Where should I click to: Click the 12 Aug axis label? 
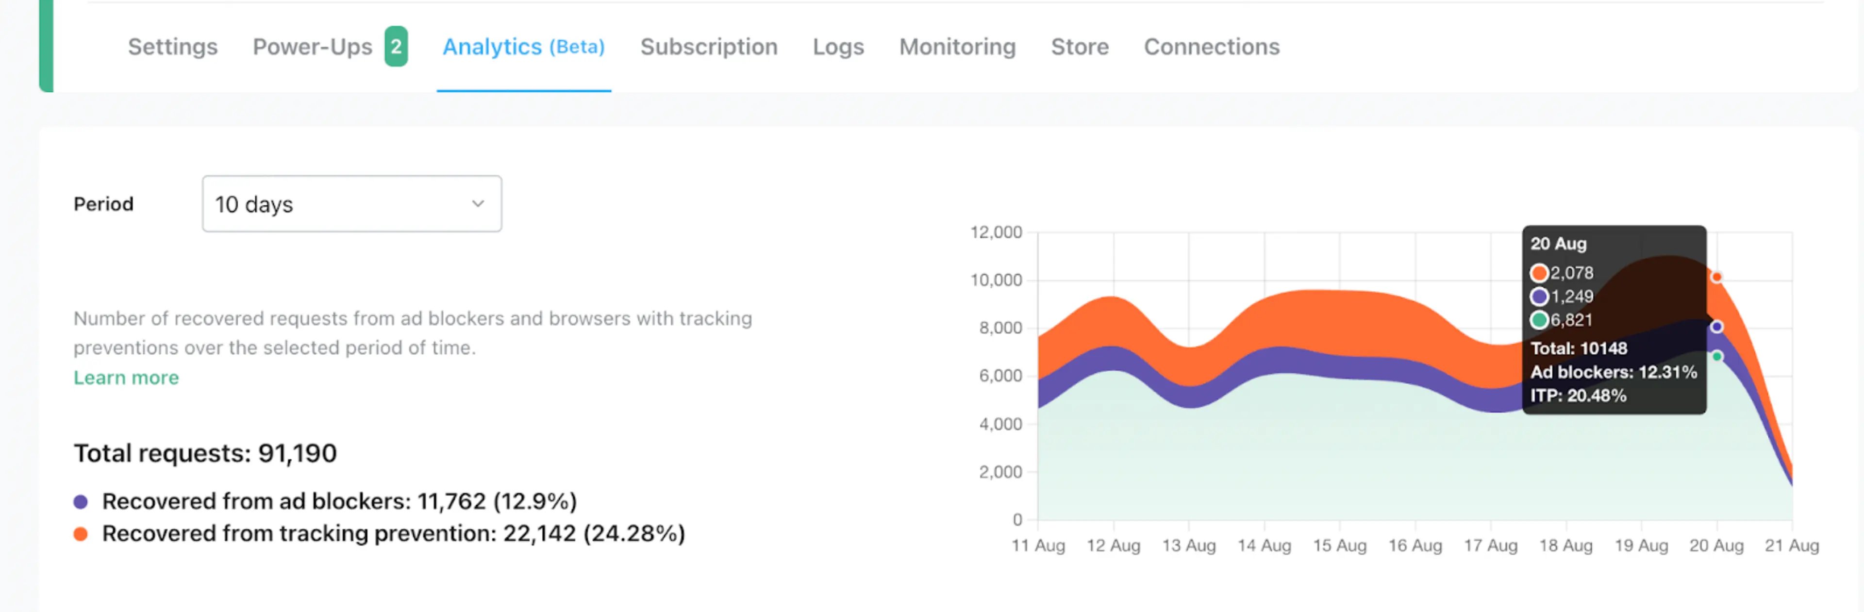(1114, 546)
